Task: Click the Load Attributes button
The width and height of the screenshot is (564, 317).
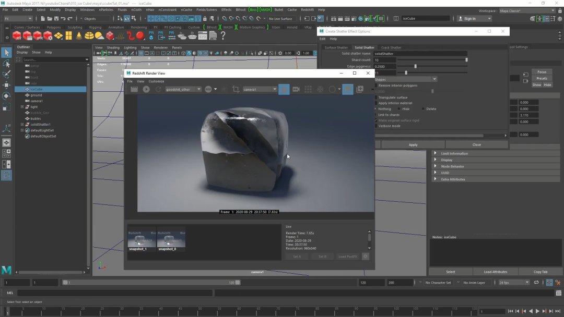Action: point(496,272)
